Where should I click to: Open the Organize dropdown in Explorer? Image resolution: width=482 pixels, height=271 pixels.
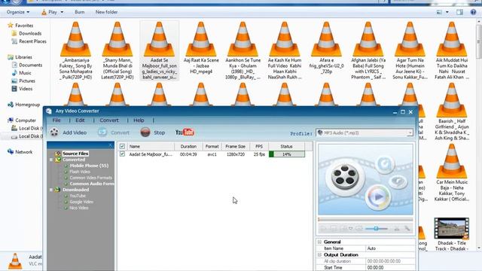pos(18,12)
